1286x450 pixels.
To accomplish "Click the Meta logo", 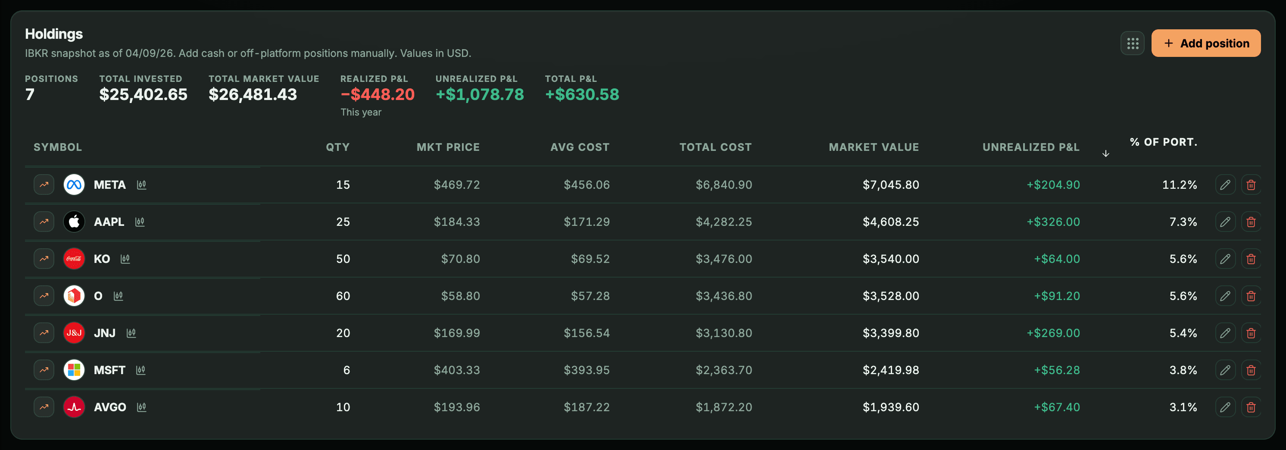I will [x=74, y=185].
